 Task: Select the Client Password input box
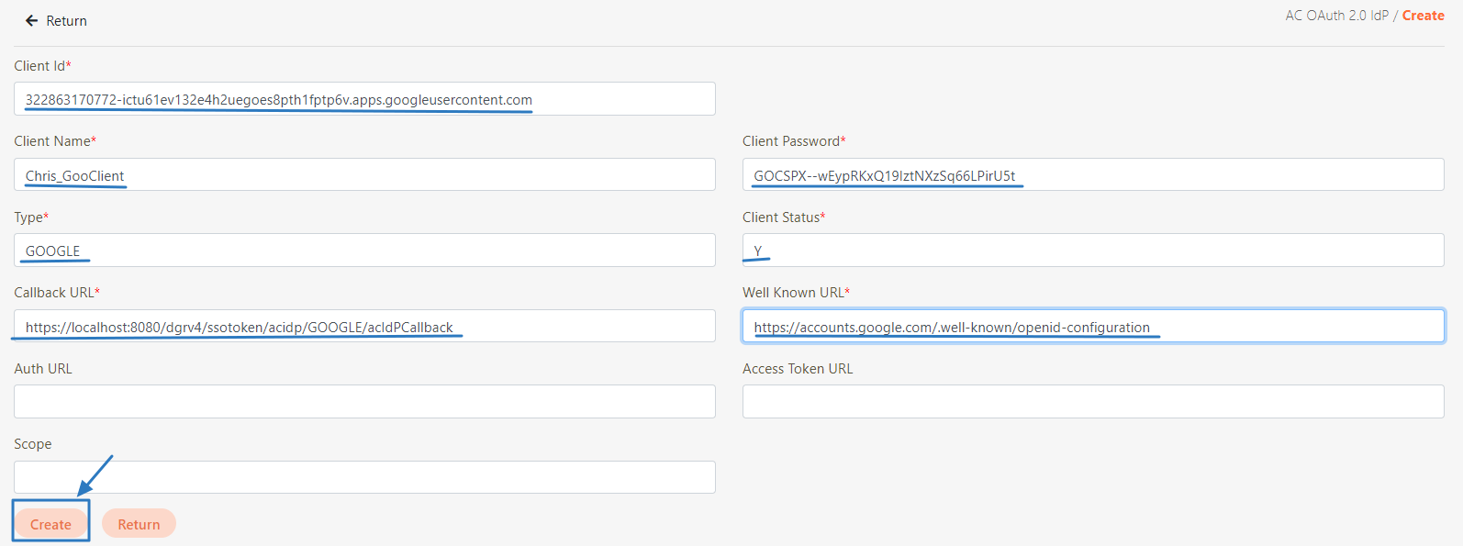point(1092,175)
